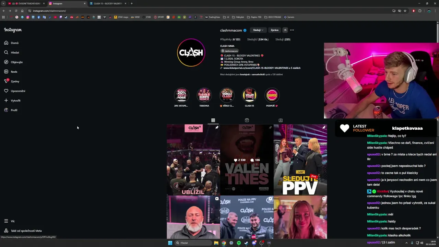Open the CLASH profile picture
The height and width of the screenshot is (247, 439).
(x=191, y=52)
